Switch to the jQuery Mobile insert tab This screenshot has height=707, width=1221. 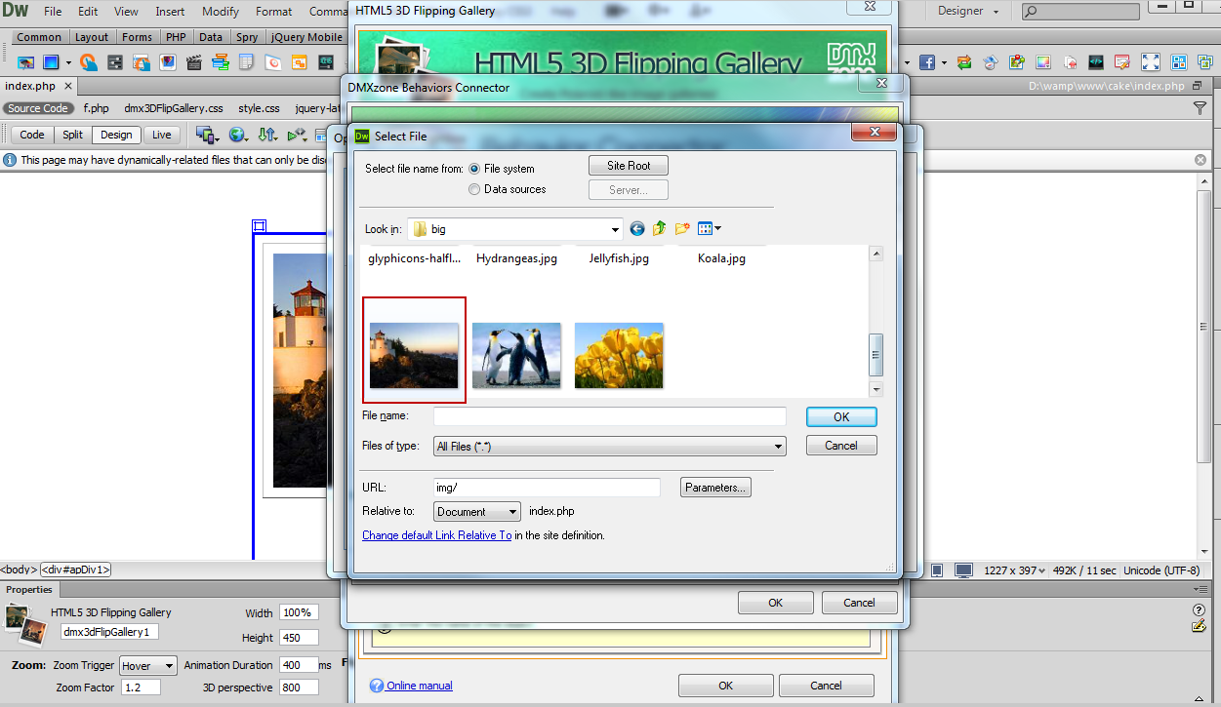307,37
